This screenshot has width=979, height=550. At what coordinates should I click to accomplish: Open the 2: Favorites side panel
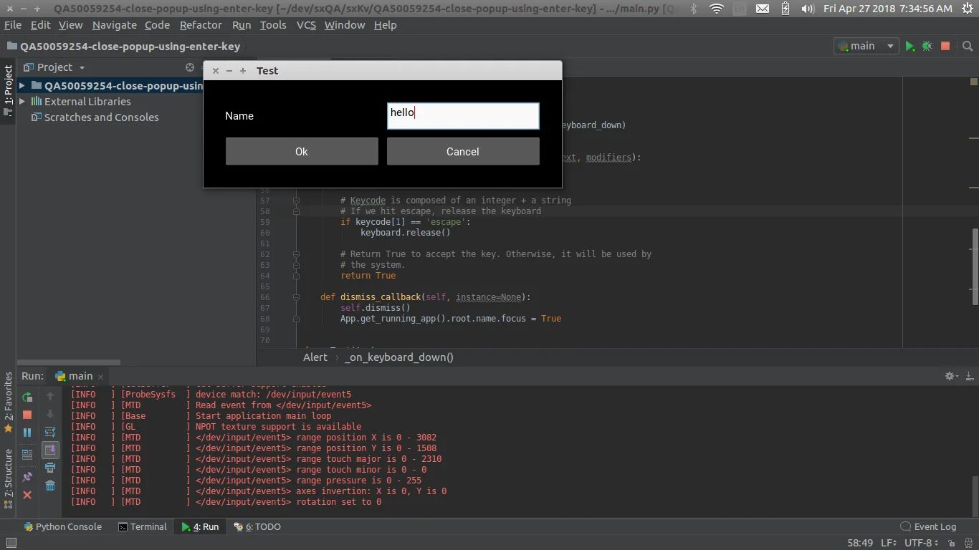point(9,402)
